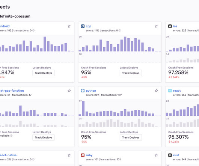199x166 pixels.
Task: Open the ios project link
Action: point(175,26)
